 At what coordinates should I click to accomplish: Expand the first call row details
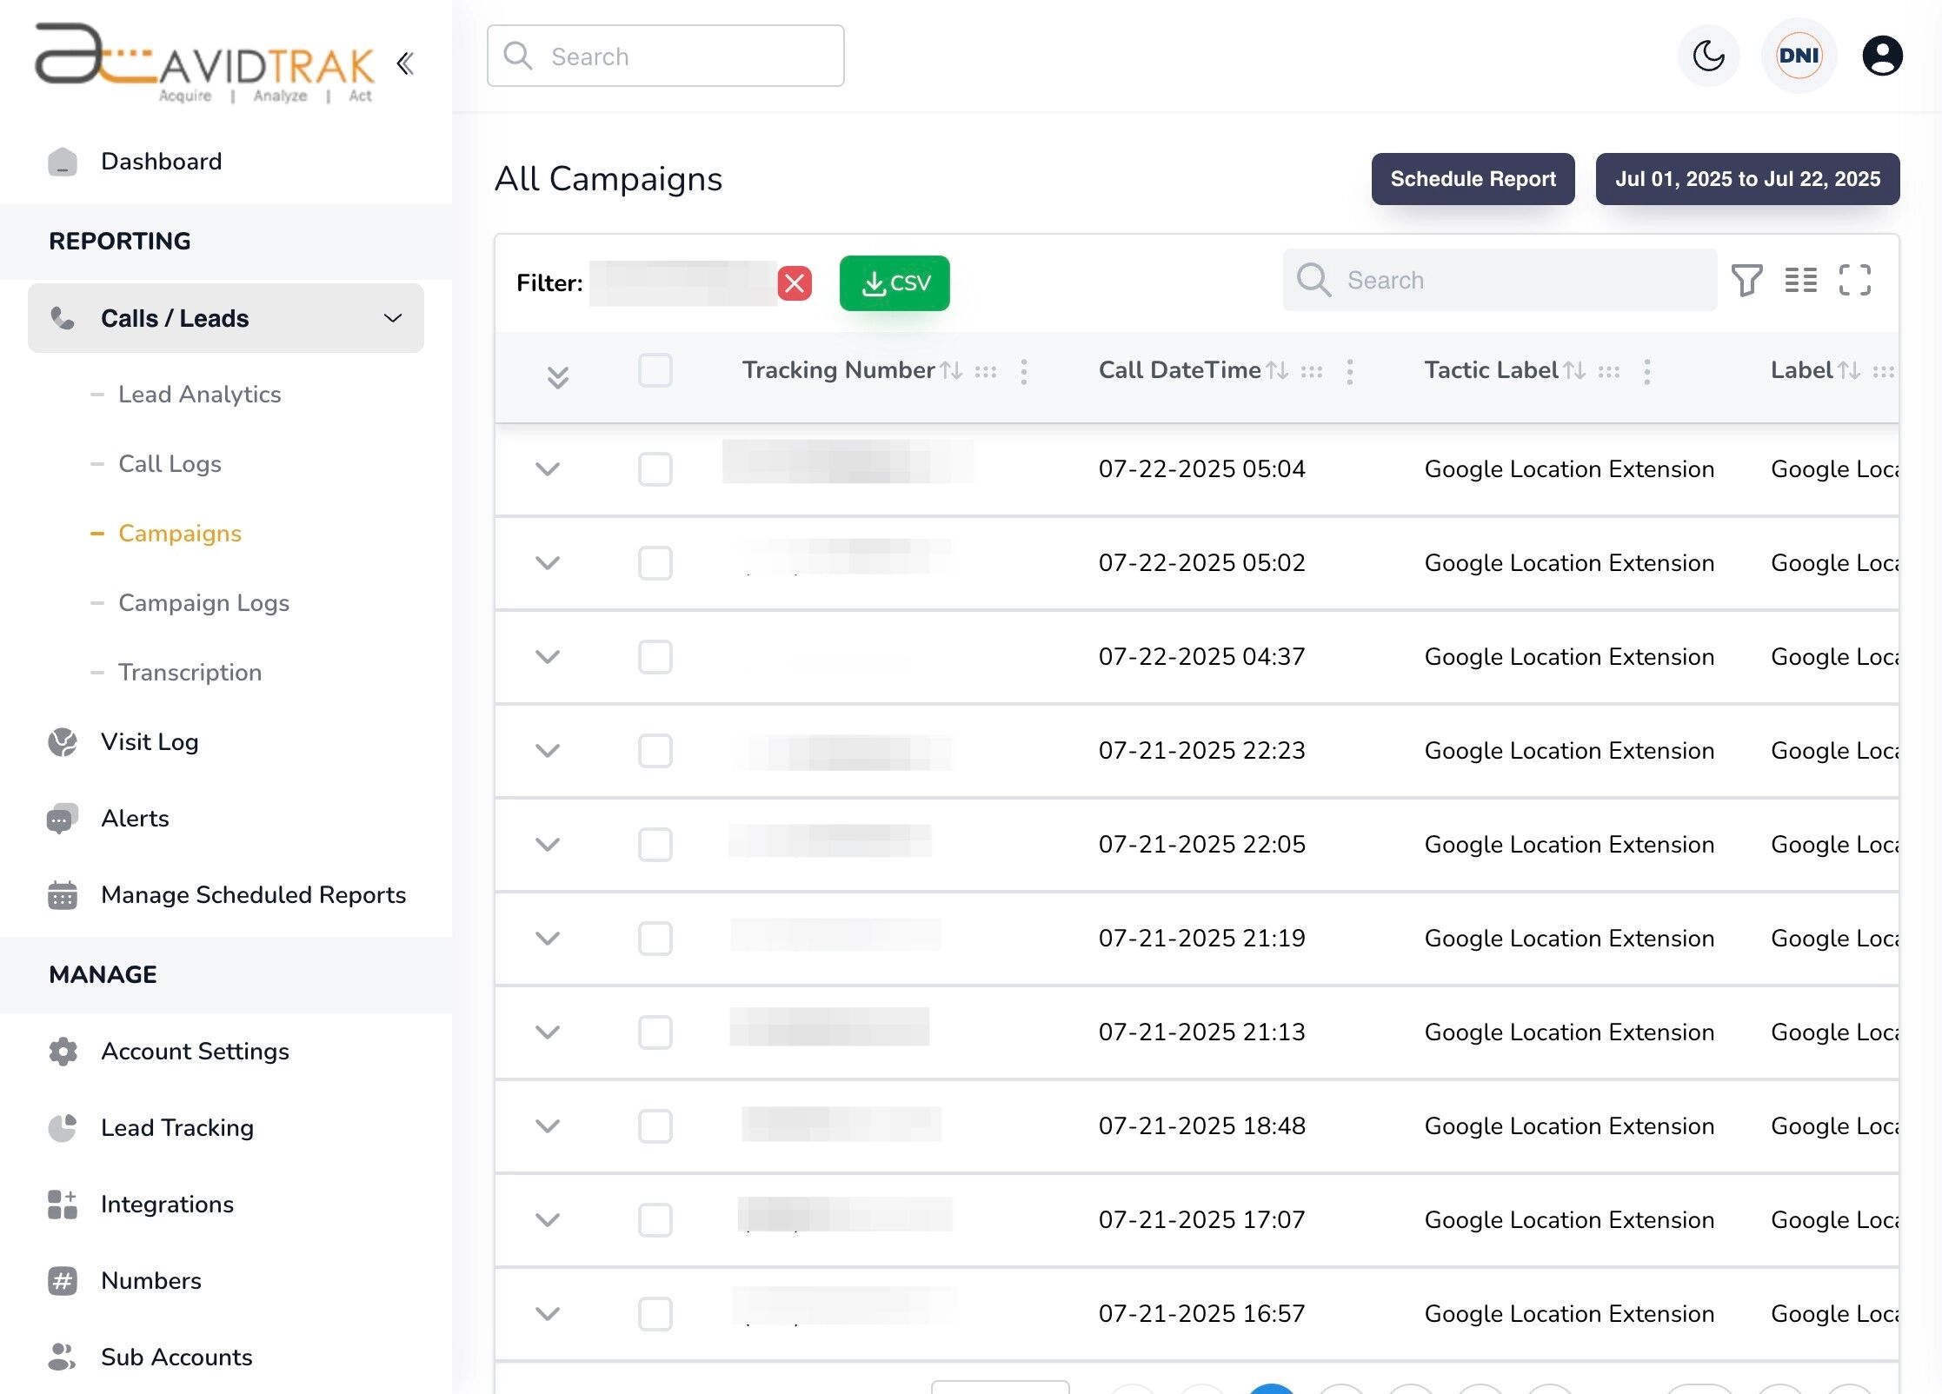[x=547, y=468]
